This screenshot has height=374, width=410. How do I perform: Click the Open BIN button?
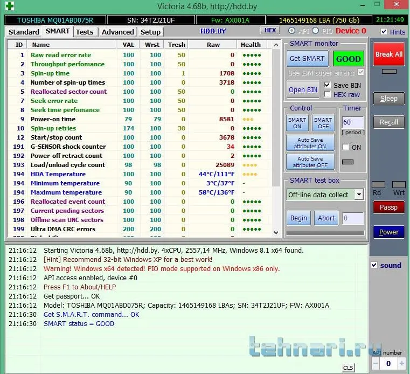click(303, 89)
